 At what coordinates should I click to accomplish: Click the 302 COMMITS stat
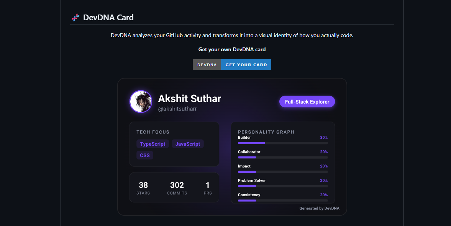(177, 188)
